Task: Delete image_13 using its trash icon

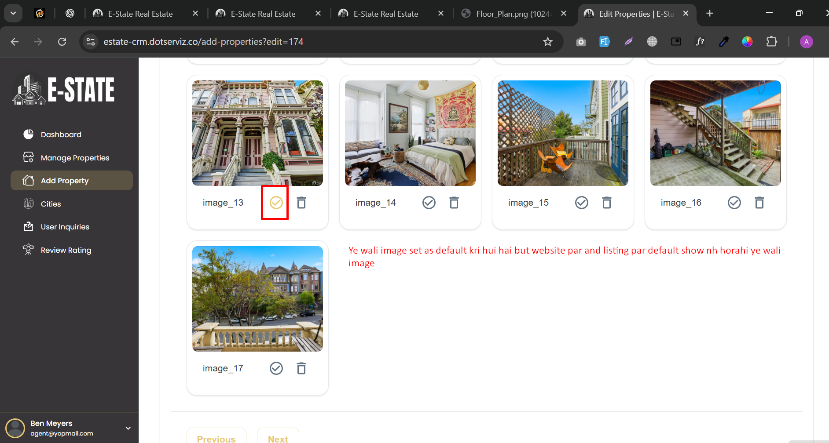Action: click(x=301, y=203)
